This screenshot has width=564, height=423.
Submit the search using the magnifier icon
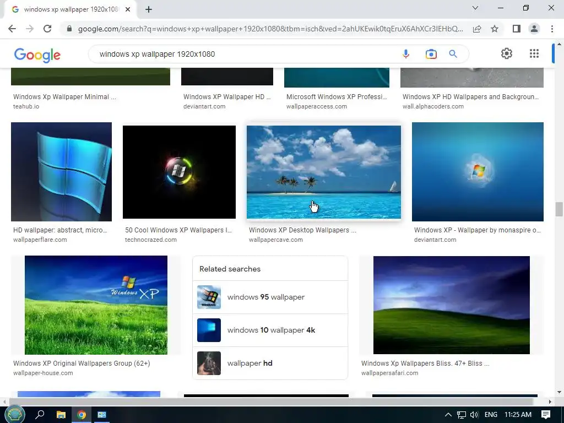(453, 54)
